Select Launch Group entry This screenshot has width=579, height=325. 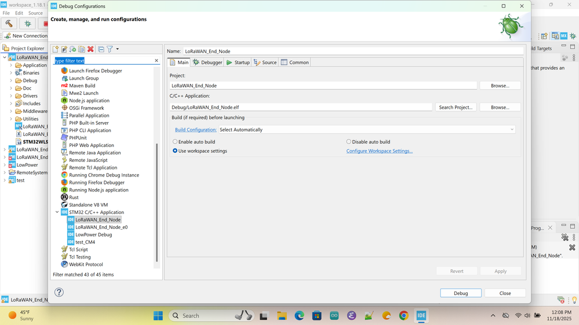tap(83, 78)
